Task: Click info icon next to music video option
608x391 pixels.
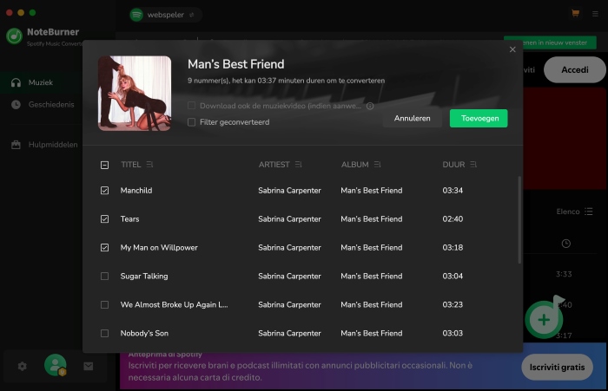Action: pos(370,106)
